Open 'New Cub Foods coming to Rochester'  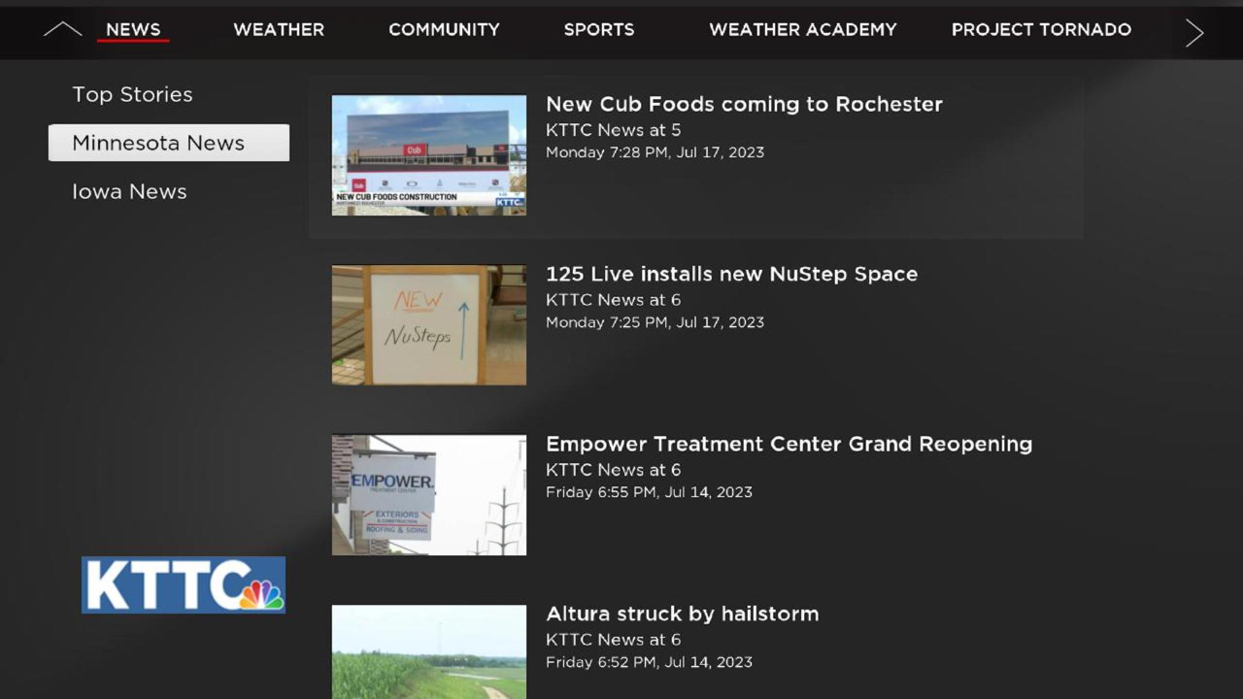point(744,104)
